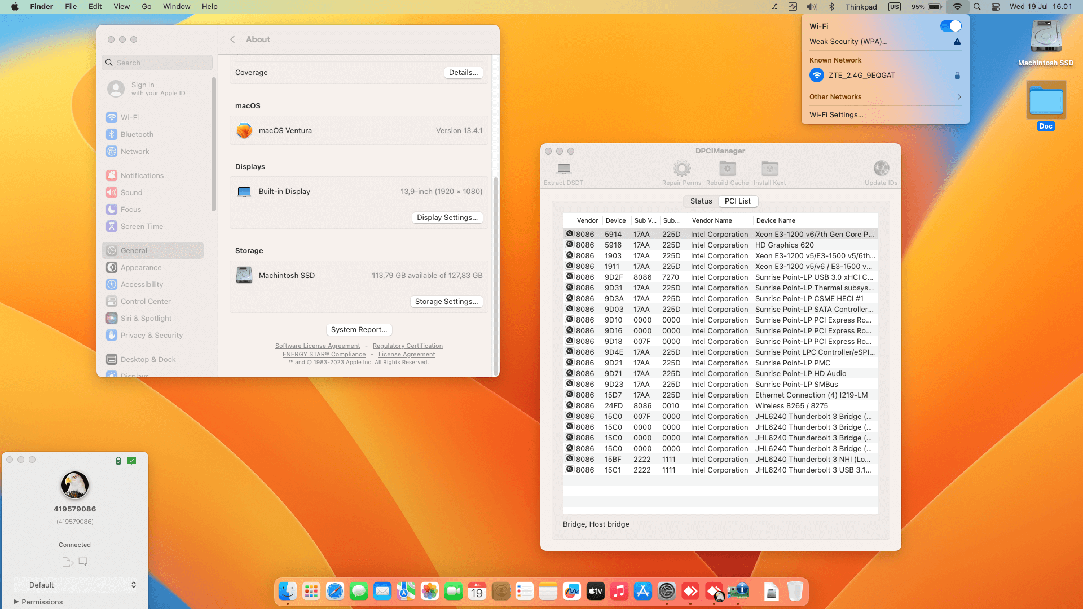Expand Other Networks chevron
Image resolution: width=1083 pixels, height=609 pixels.
point(959,97)
